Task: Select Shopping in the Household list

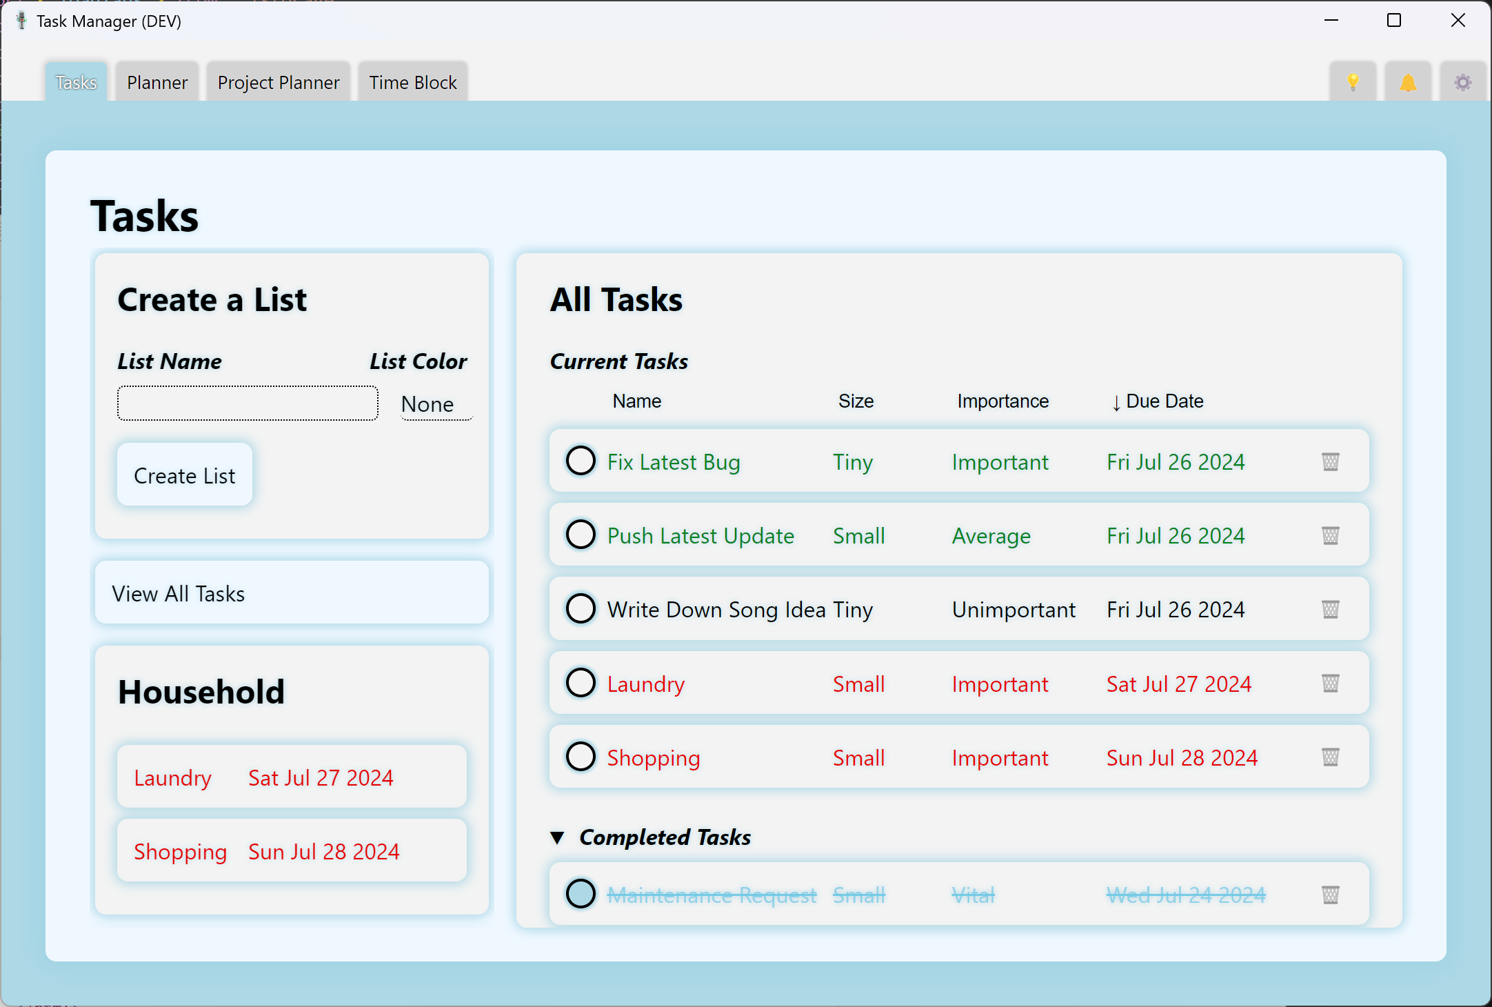Action: 292,850
